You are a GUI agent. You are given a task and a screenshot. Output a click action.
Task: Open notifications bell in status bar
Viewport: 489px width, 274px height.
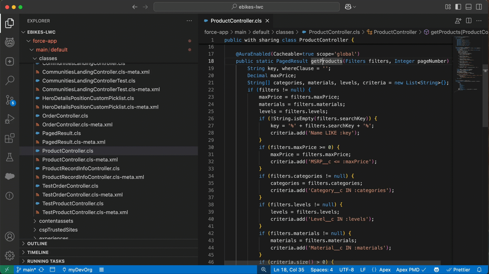coord(479,270)
